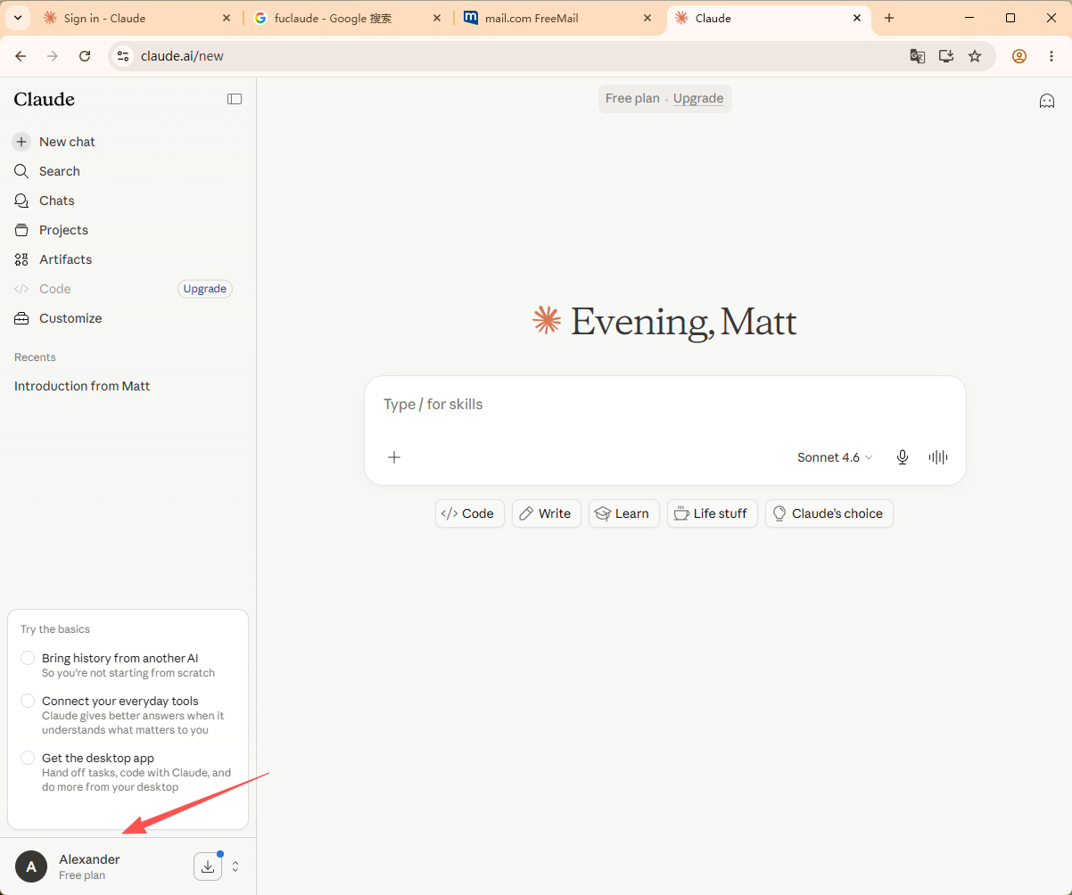Start voice dictation with microphone icon
The width and height of the screenshot is (1072, 895).
[x=903, y=457]
